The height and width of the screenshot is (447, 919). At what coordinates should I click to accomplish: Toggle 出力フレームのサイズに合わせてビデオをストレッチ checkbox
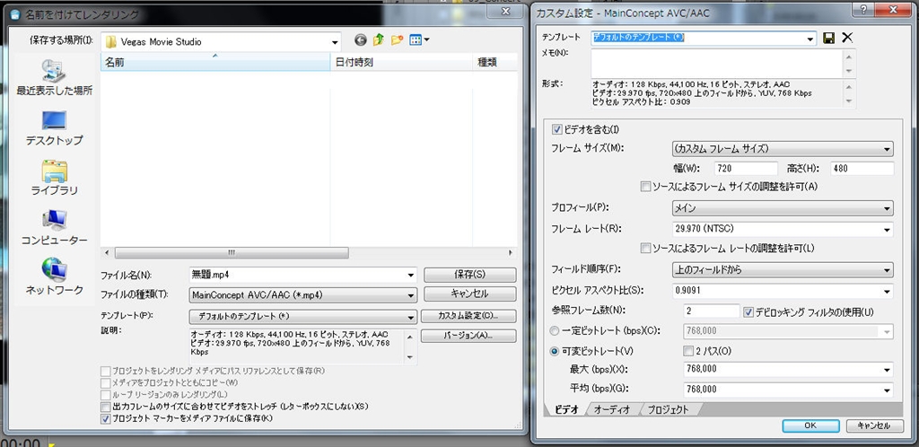click(106, 407)
